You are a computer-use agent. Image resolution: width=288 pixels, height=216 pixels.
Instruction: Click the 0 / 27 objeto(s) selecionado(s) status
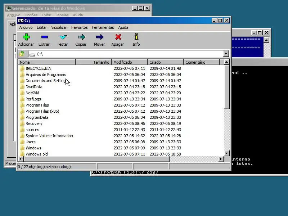(44, 167)
